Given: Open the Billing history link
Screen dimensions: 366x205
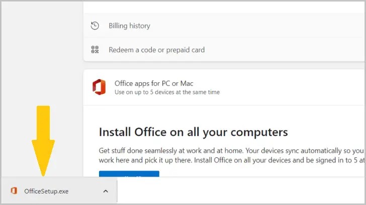Looking at the screenshot, I should point(129,26).
